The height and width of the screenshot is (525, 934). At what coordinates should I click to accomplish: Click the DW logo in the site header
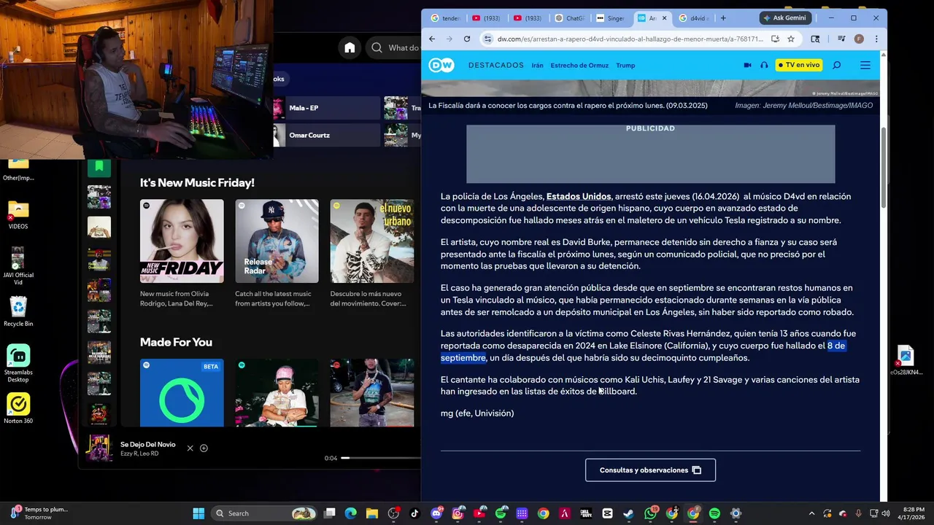441,65
